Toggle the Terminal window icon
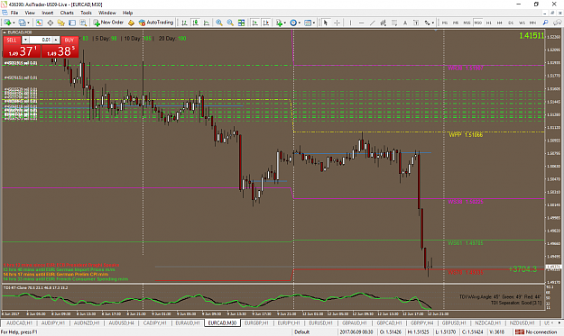The width and height of the screenshot is (564, 336). 72,23
